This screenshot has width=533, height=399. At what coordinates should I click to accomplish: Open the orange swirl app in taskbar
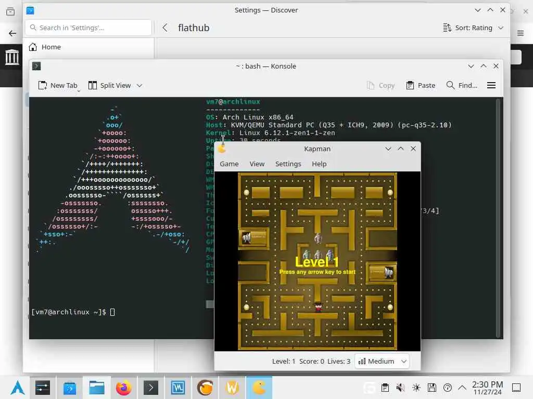click(205, 388)
